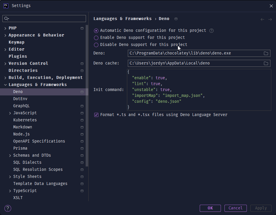Click project-scope icon on PHP row
The height and width of the screenshot is (215, 276).
click(x=82, y=28)
